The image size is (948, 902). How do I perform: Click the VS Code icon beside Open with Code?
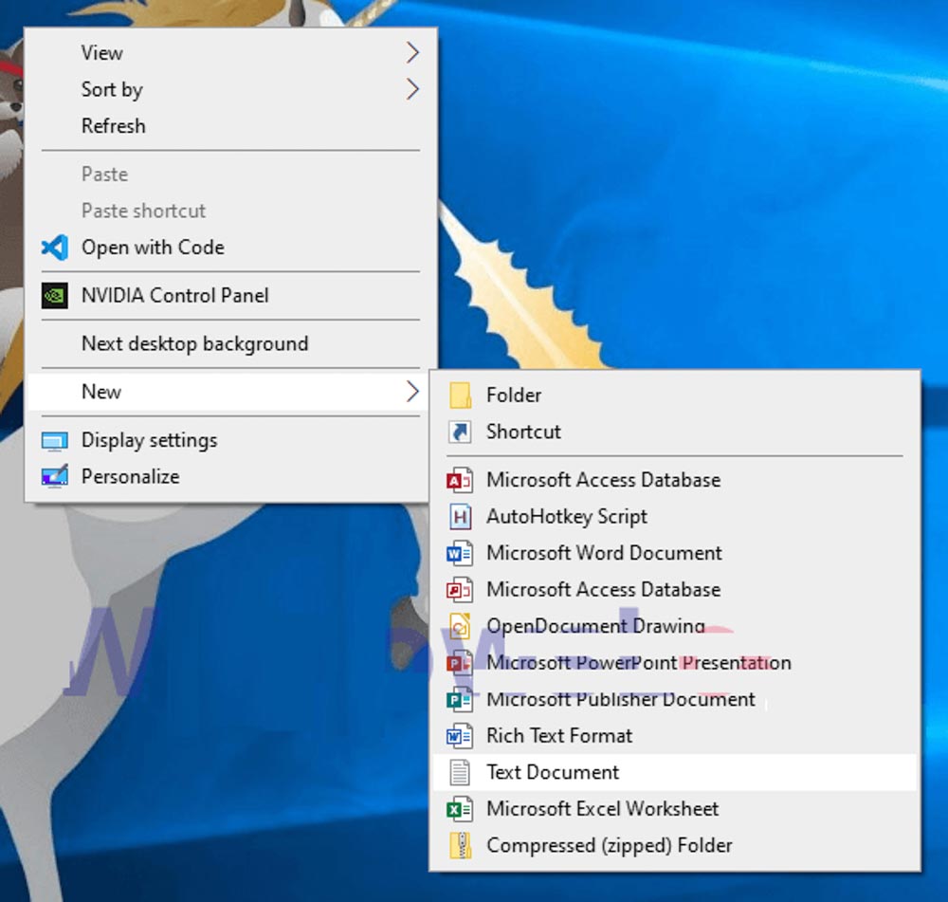coord(55,248)
